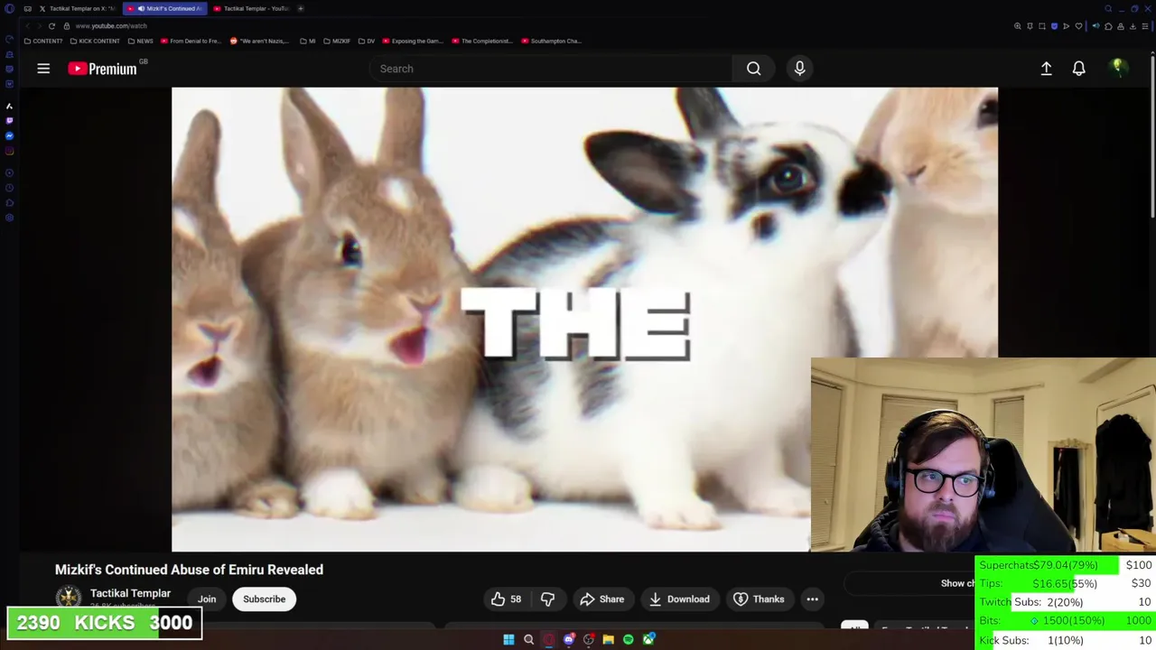Open YouTube notifications bell
The image size is (1156, 650).
[1078, 69]
